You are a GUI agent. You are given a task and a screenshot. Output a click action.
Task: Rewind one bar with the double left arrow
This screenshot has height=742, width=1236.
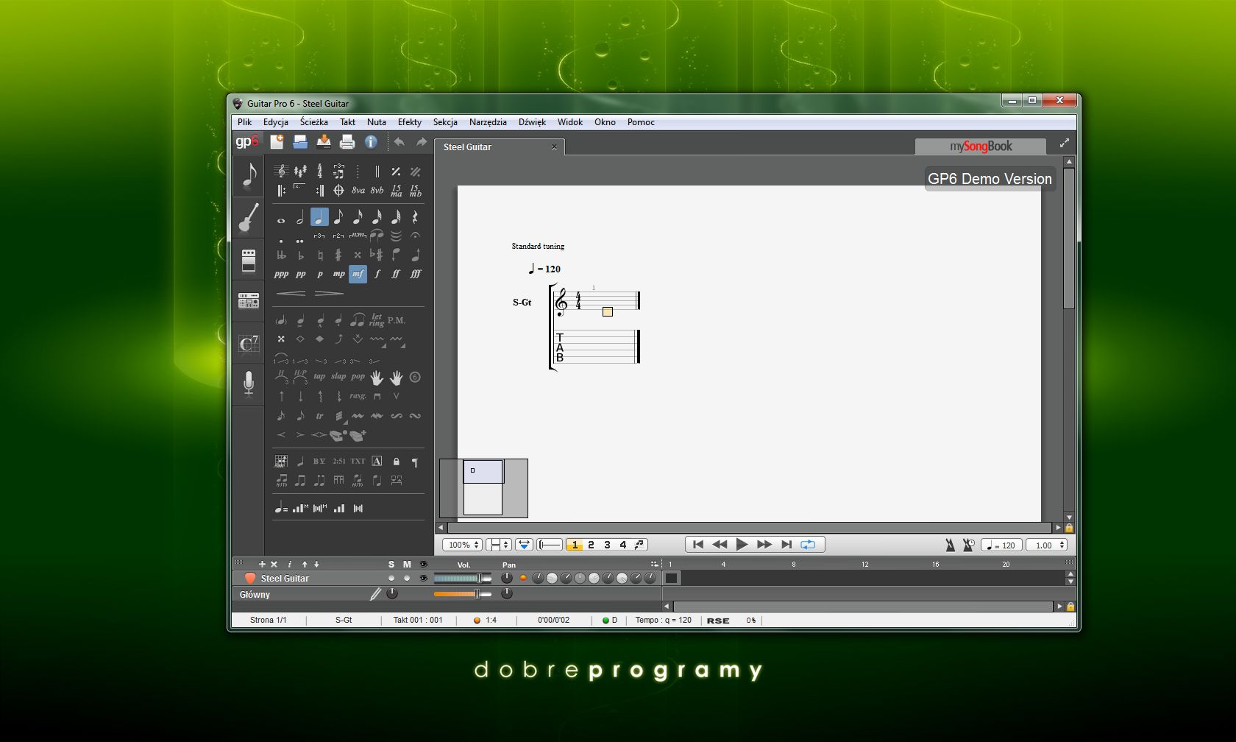tap(720, 545)
